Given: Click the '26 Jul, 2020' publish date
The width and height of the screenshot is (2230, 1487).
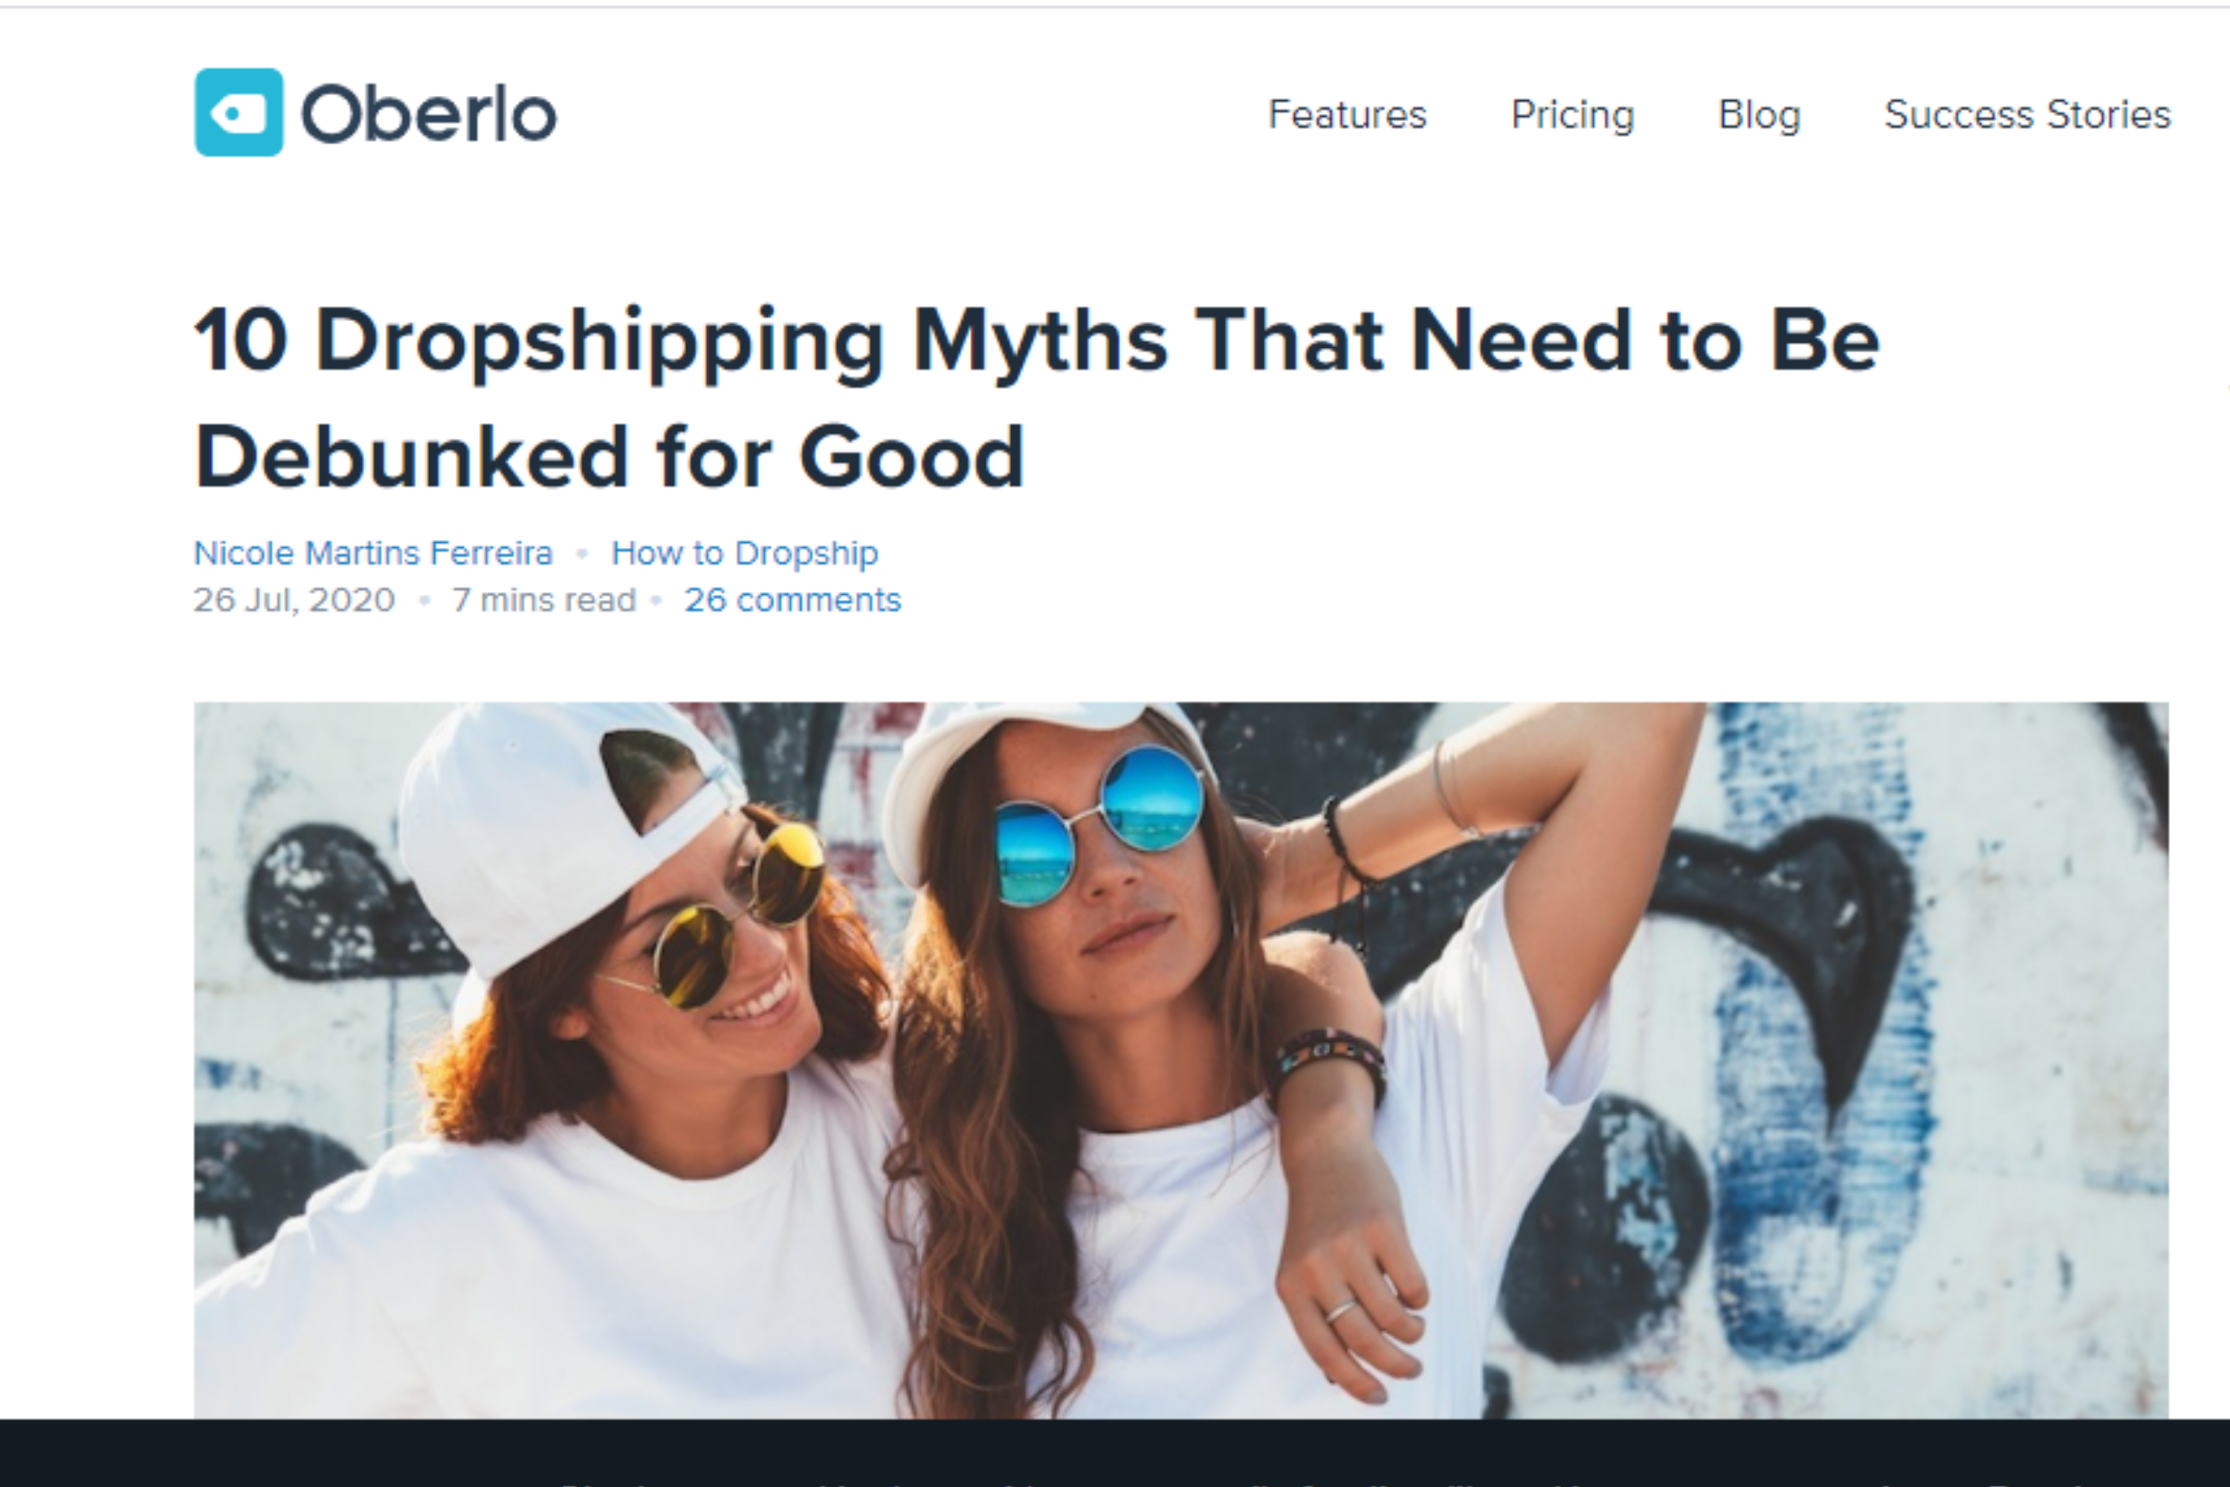Looking at the screenshot, I should [294, 600].
